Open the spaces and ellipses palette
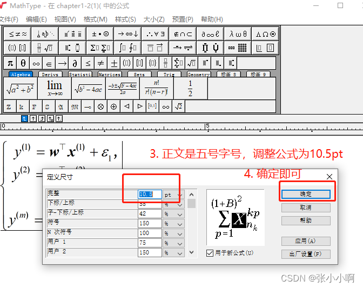The width and height of the screenshot is (363, 288). pos(45,34)
